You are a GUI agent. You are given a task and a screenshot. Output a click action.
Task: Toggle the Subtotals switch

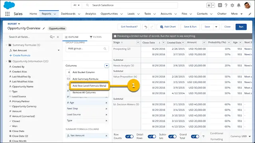click(173, 137)
